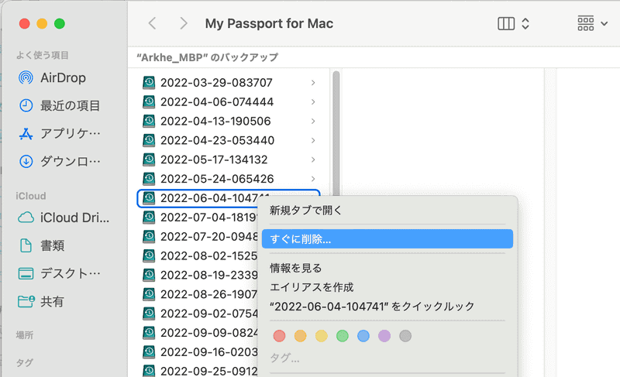Click the backup icon for 2022-07-20 entry
The image size is (620, 377).
[x=149, y=236]
